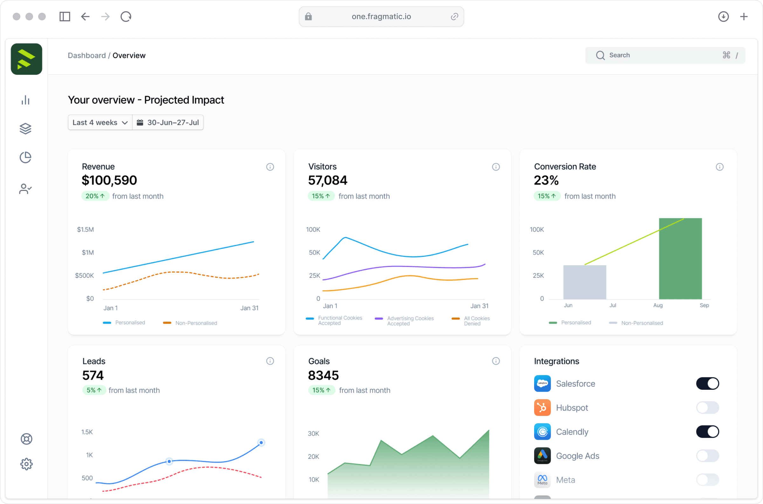Select the layers icon in the sidebar

click(x=26, y=128)
